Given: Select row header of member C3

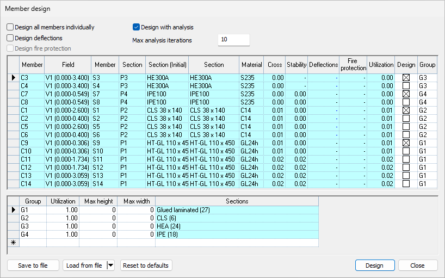Looking at the screenshot, I should (14, 77).
